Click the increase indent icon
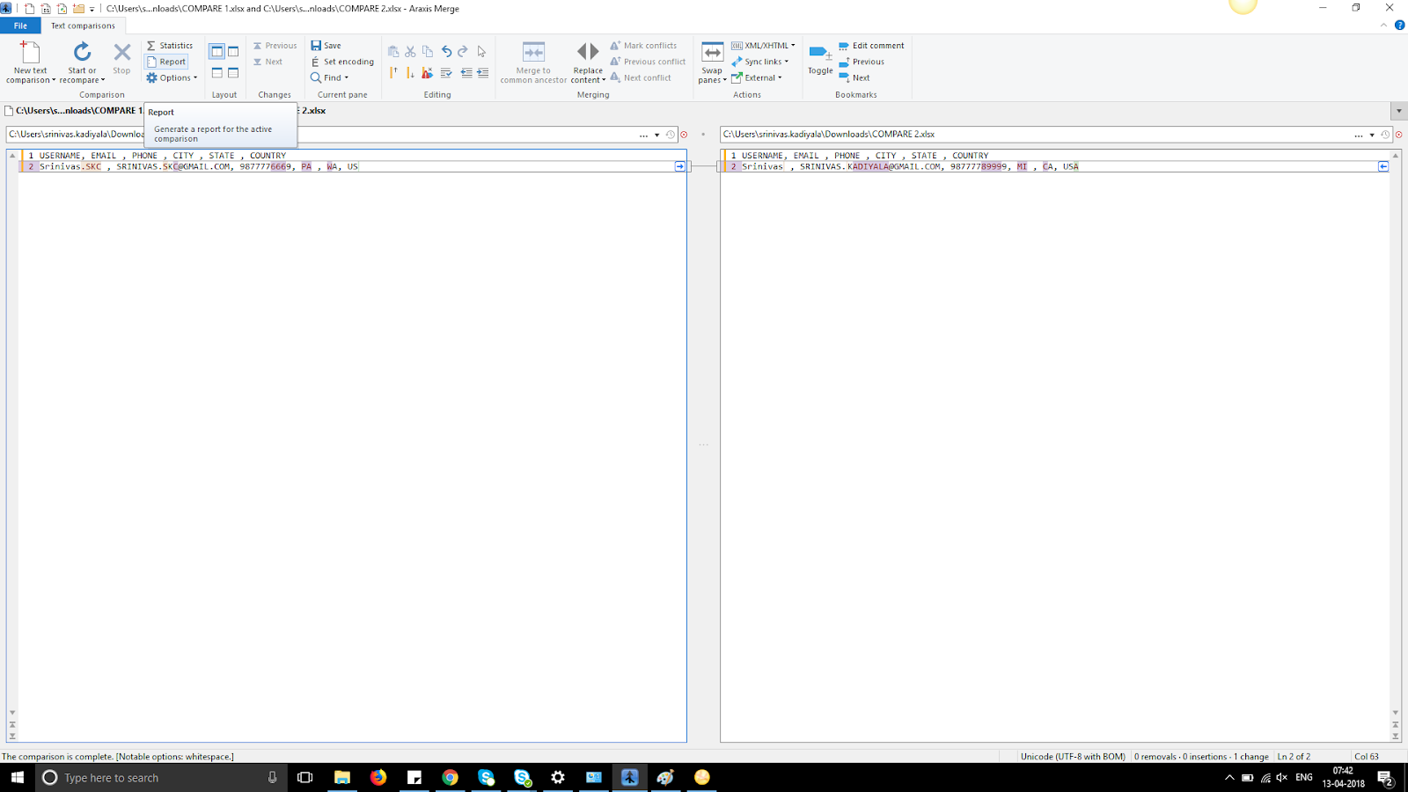Viewport: 1408px width, 792px height. [x=483, y=73]
